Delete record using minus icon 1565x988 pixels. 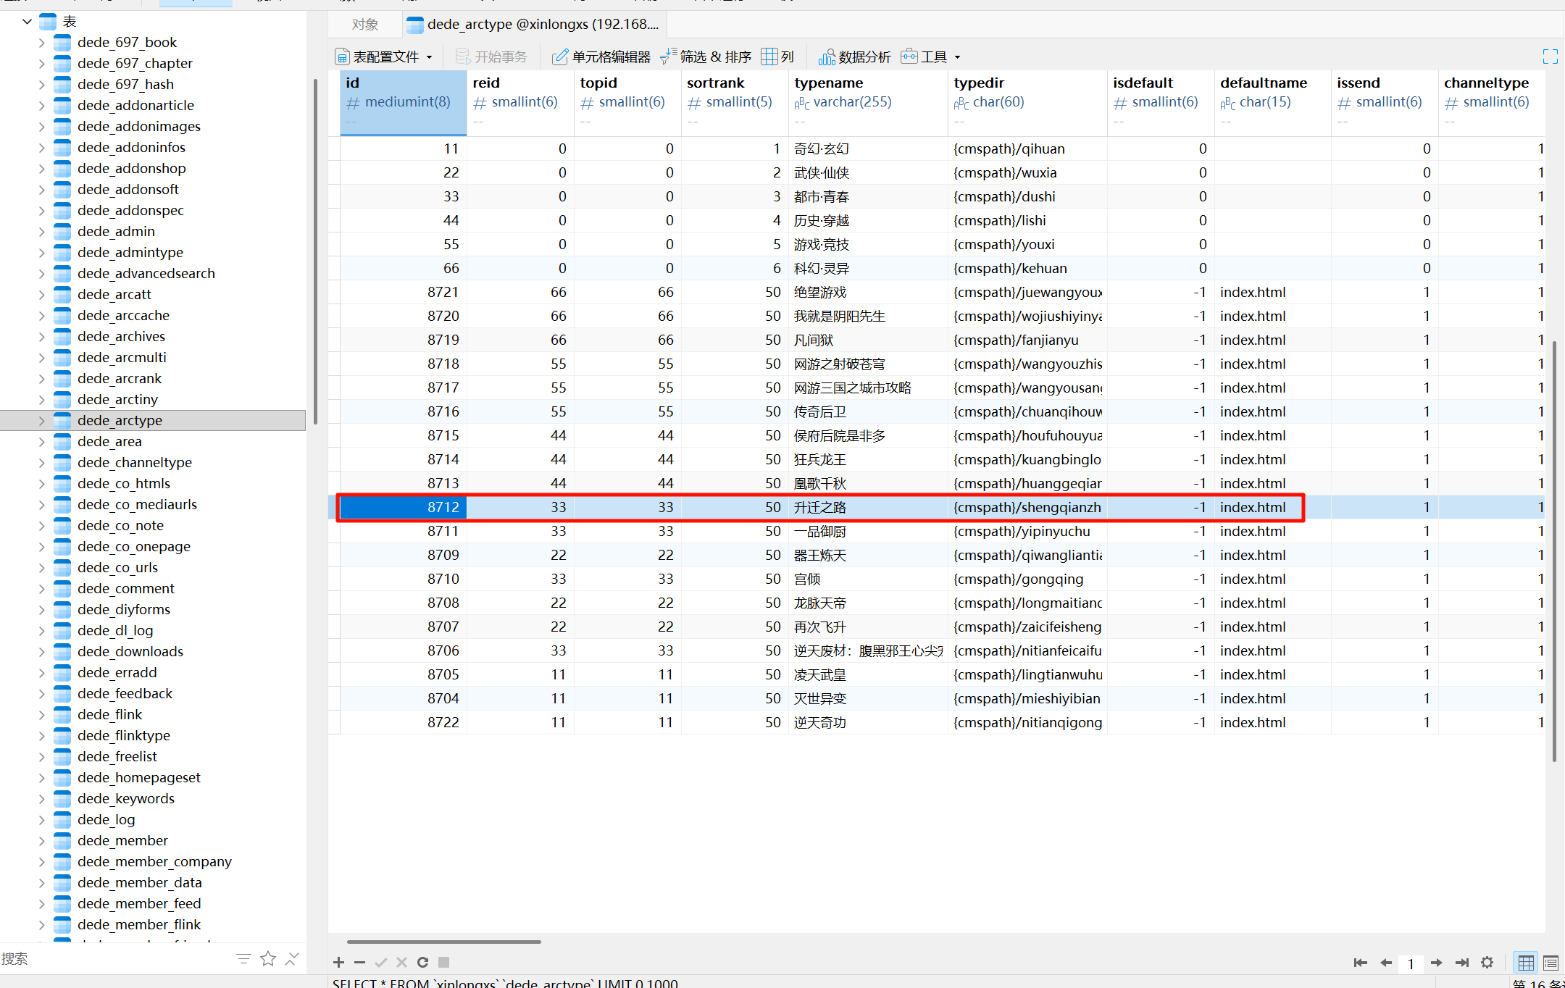coord(359,962)
